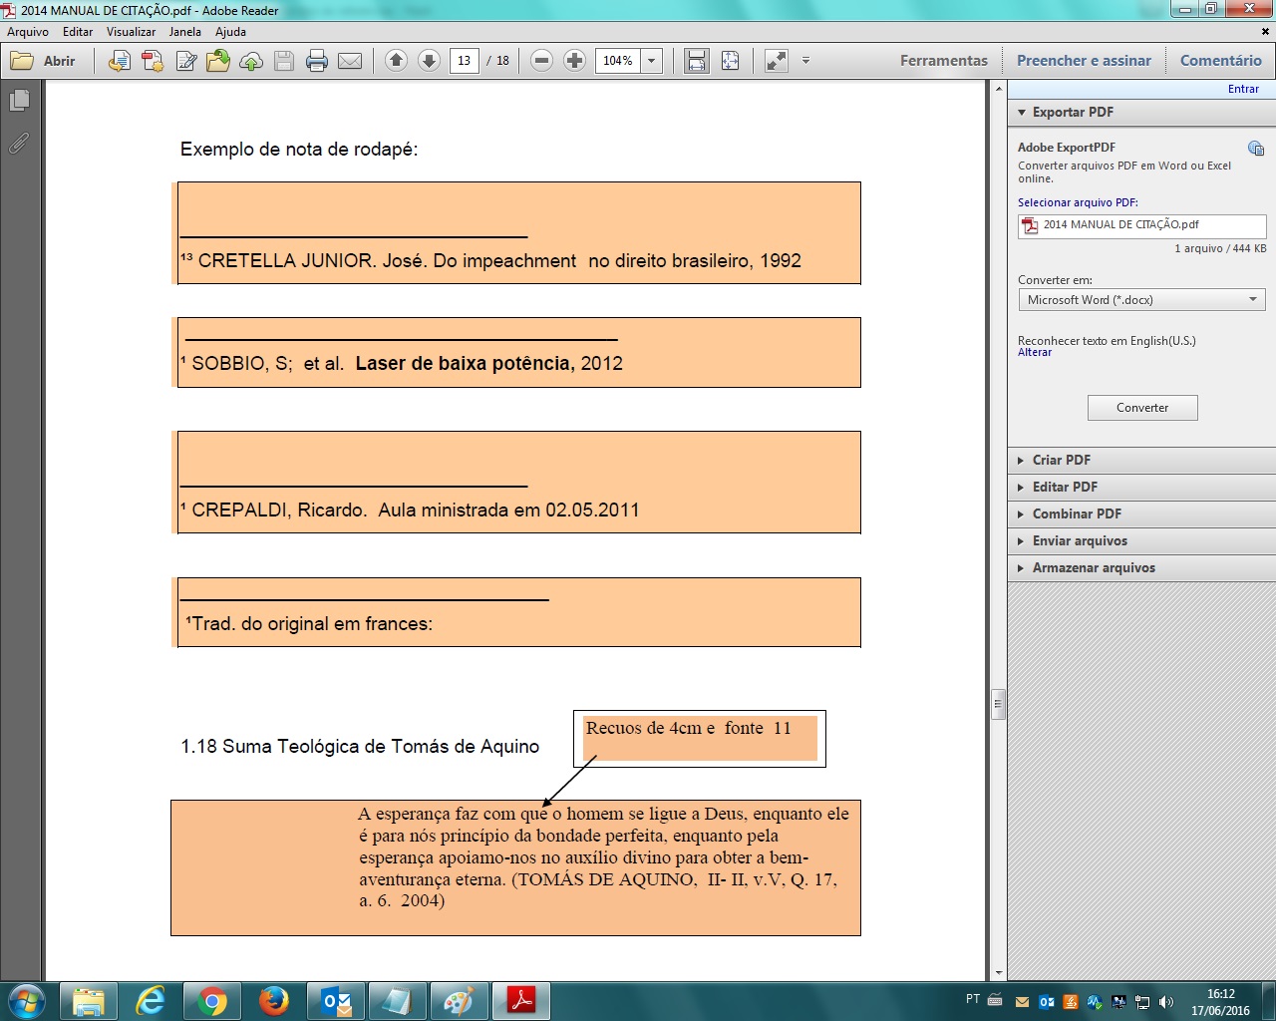
Task: Click the Alterar language link
Action: [x=1034, y=353]
